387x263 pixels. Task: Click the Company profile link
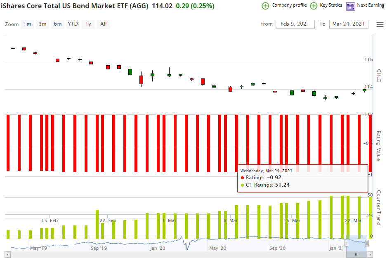click(x=289, y=5)
